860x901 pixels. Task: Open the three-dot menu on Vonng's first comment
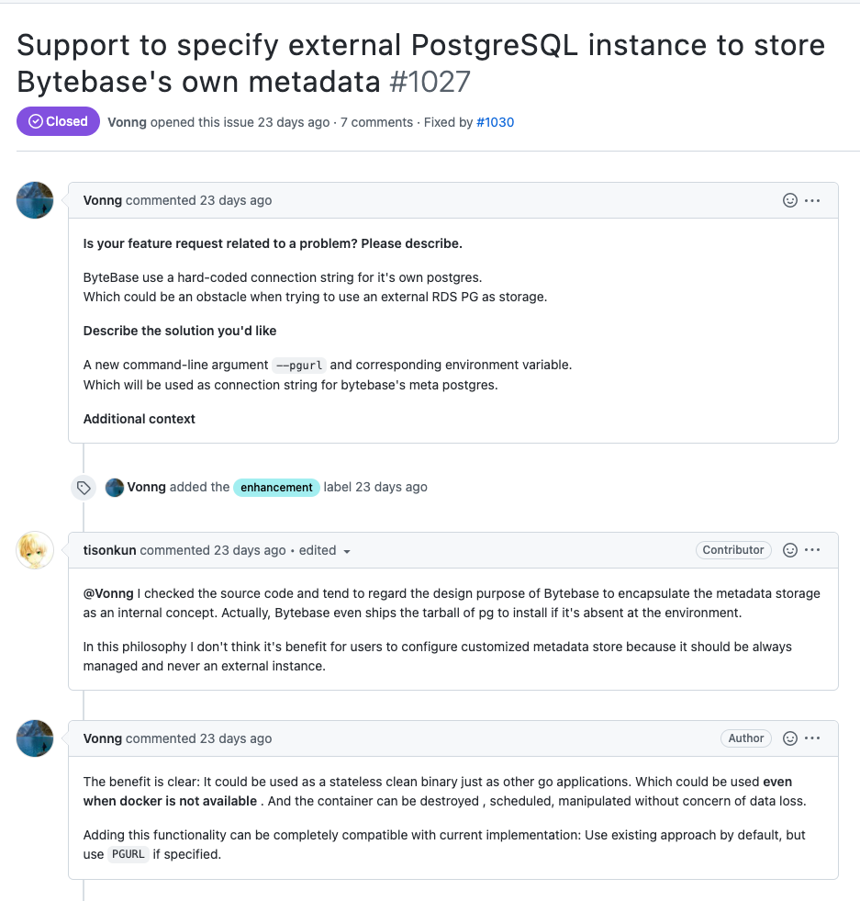tap(812, 200)
